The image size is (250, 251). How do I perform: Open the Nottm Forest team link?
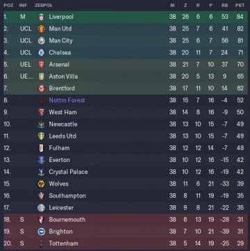pyautogui.click(x=67, y=100)
